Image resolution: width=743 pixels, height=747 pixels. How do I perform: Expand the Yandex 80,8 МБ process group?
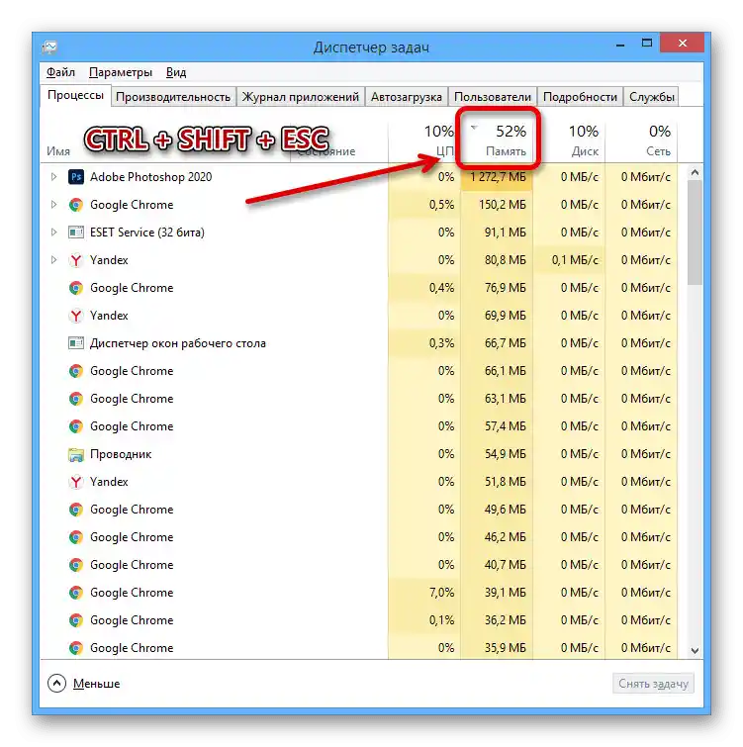coord(53,259)
